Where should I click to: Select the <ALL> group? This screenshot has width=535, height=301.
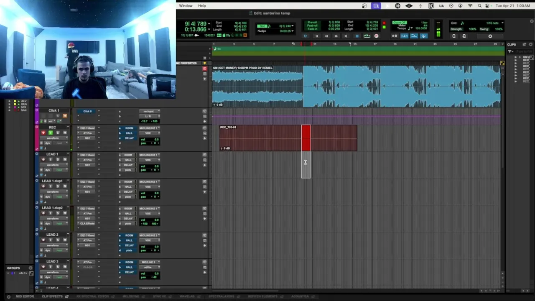23,273
